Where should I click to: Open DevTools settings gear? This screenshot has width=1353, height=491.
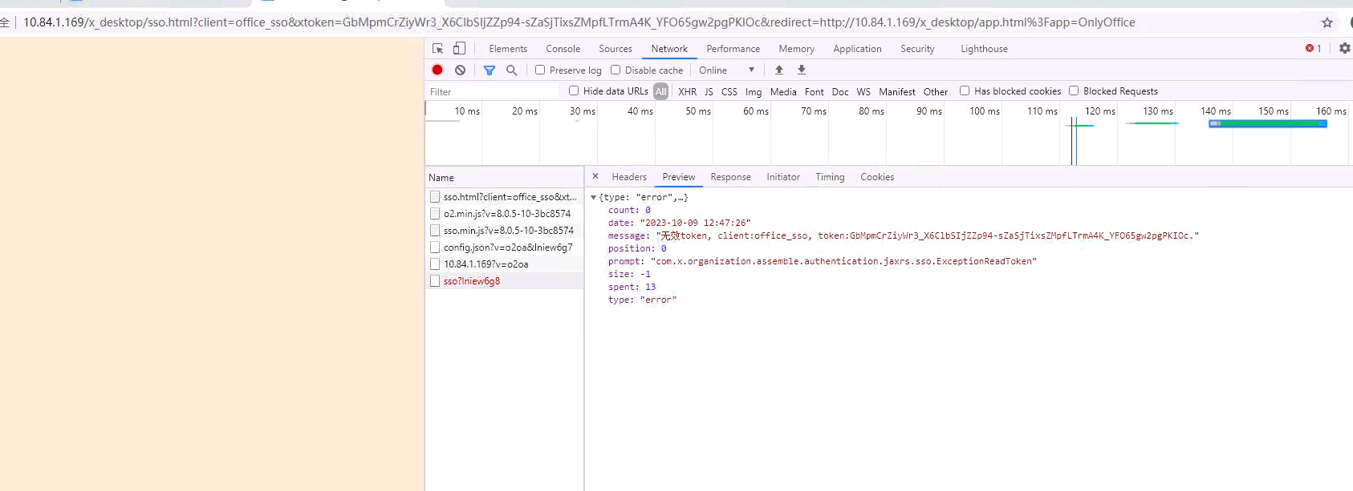1344,49
